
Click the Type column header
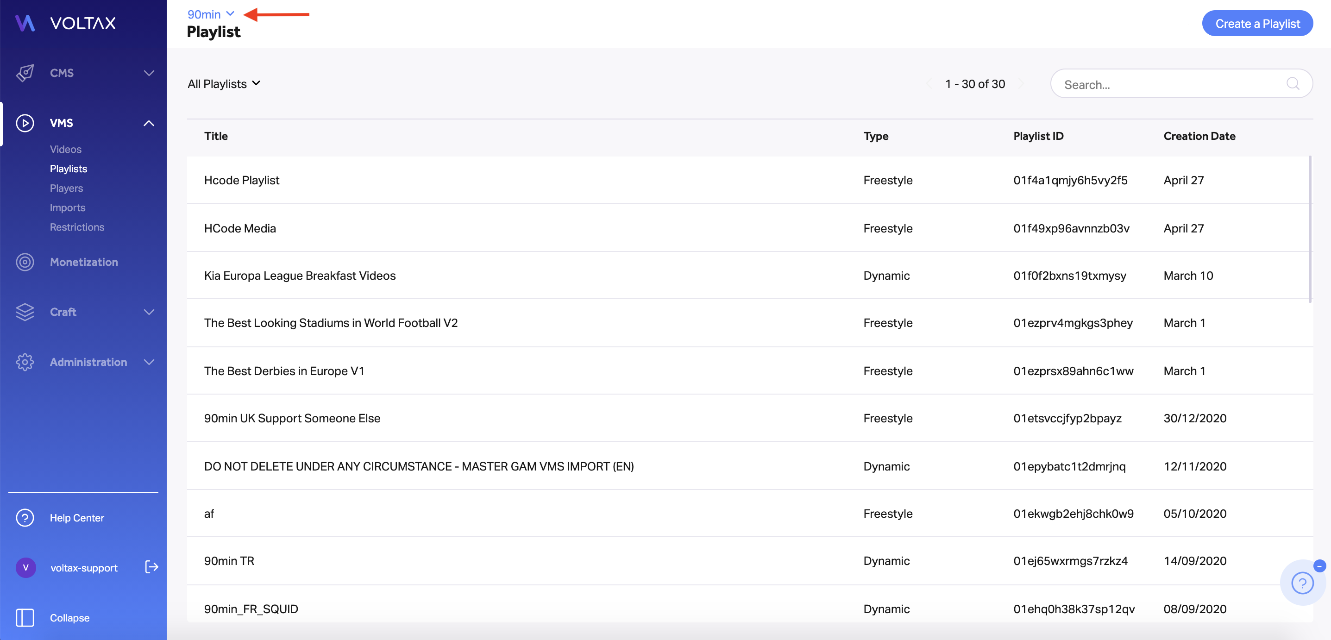coord(876,136)
